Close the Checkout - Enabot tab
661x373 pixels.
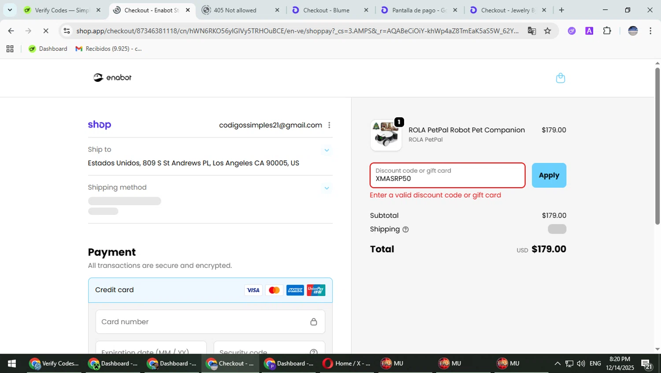[x=188, y=10]
